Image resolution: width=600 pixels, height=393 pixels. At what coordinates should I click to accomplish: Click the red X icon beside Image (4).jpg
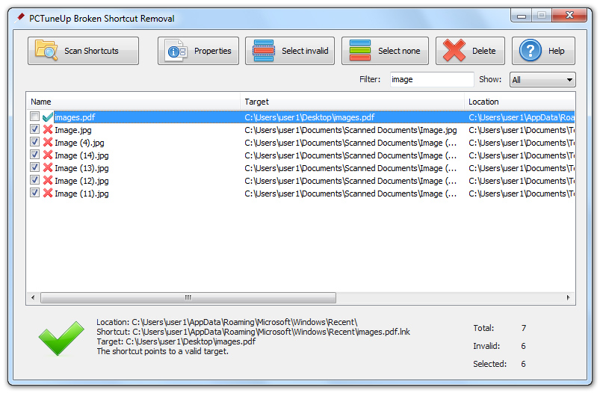(x=48, y=143)
